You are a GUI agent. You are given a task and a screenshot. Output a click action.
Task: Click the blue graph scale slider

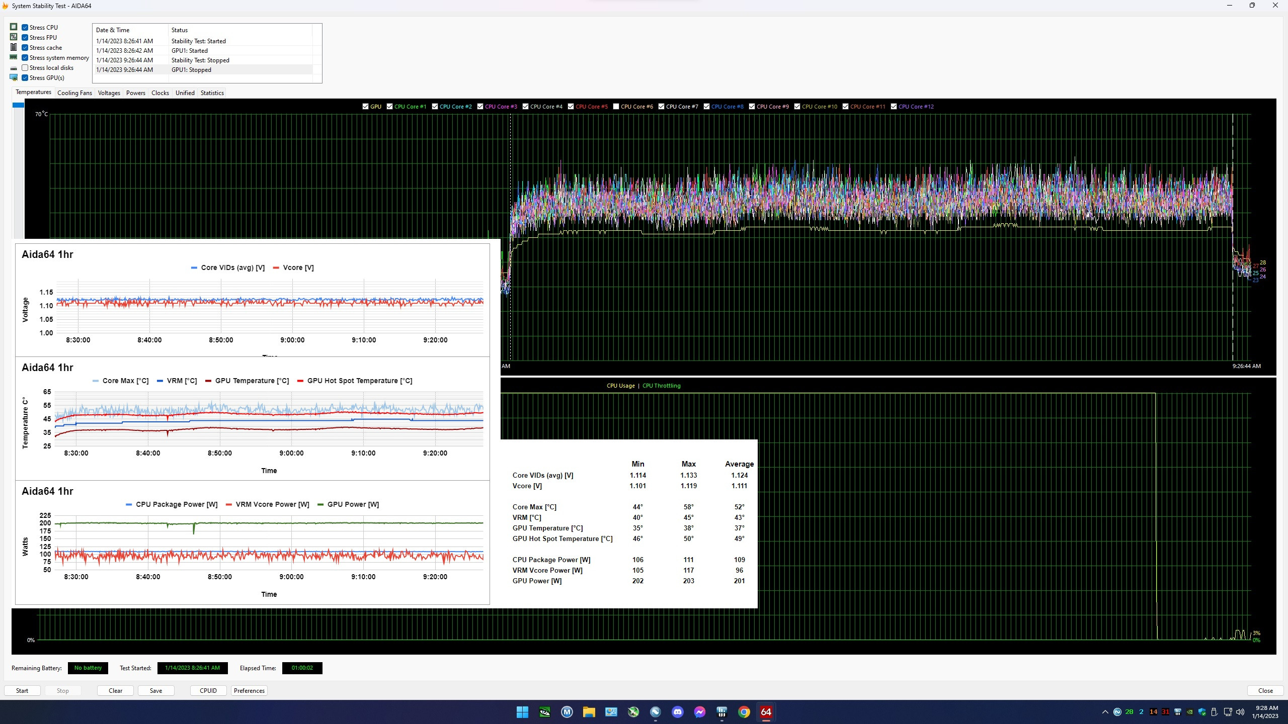18,105
